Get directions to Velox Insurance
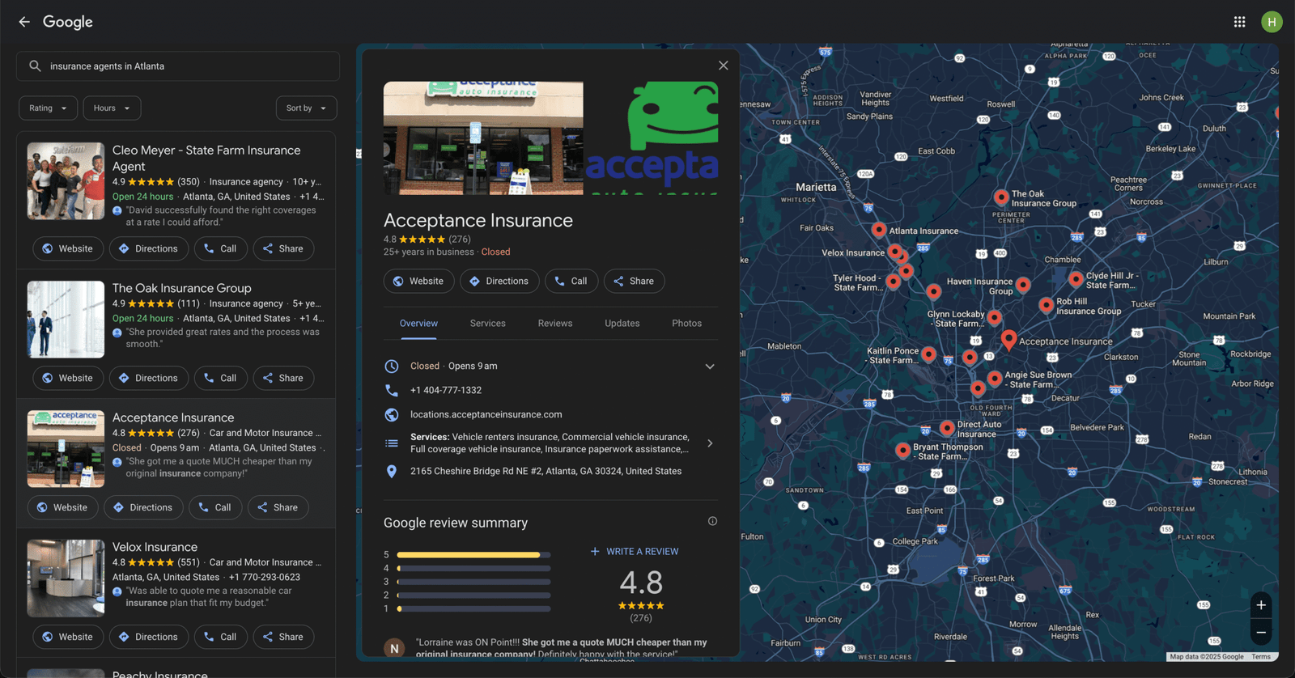The height and width of the screenshot is (678, 1295). click(x=149, y=638)
